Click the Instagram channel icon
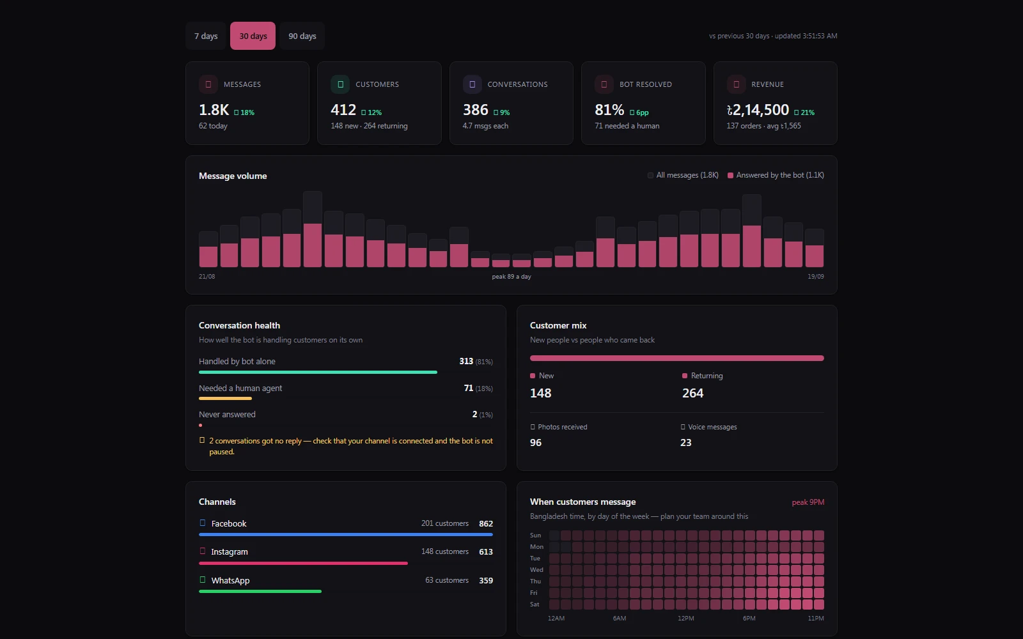This screenshot has height=639, width=1023. click(203, 551)
